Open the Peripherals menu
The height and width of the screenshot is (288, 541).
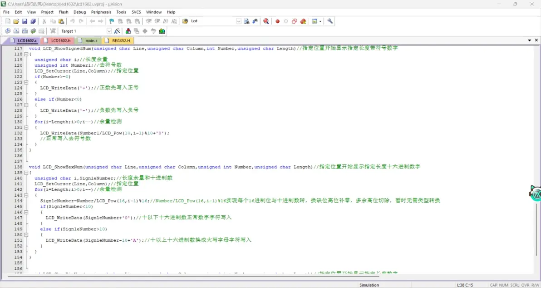pyautogui.click(x=101, y=12)
